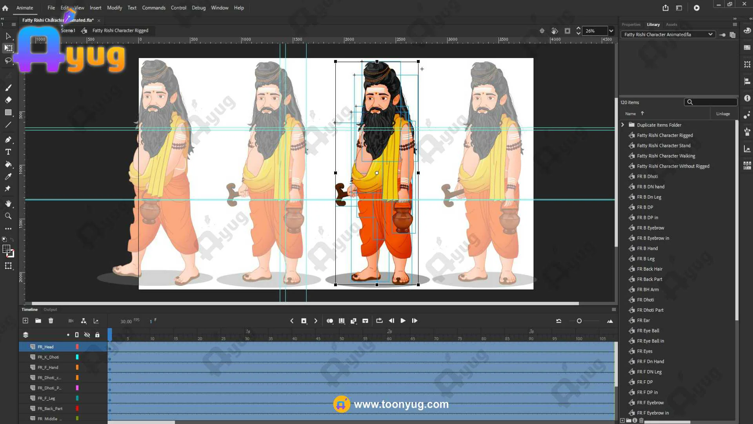This screenshot has height=424, width=753.
Task: Click Scene 1 in the breadcrumb
Action: point(67,31)
